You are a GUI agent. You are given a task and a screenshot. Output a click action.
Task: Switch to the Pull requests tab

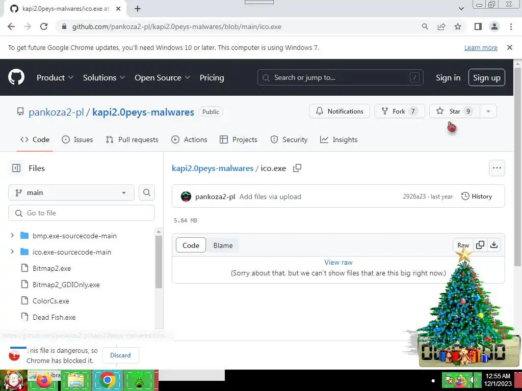132,139
